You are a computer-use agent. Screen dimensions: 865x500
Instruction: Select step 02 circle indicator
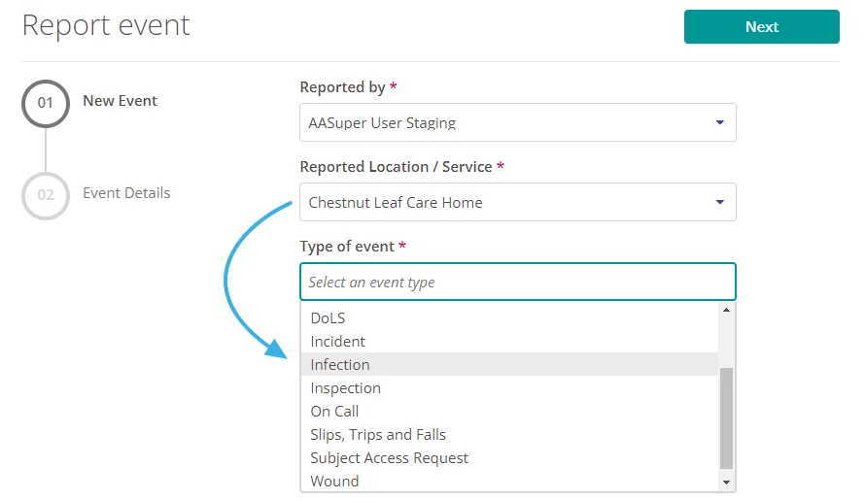[46, 195]
